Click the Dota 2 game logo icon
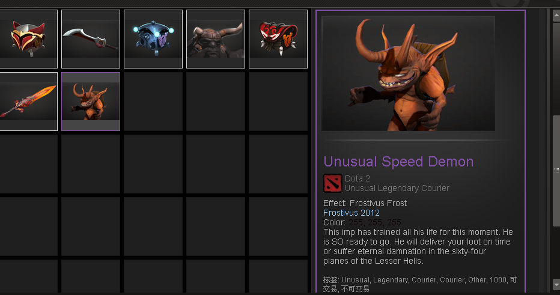The image size is (560, 295). point(332,183)
